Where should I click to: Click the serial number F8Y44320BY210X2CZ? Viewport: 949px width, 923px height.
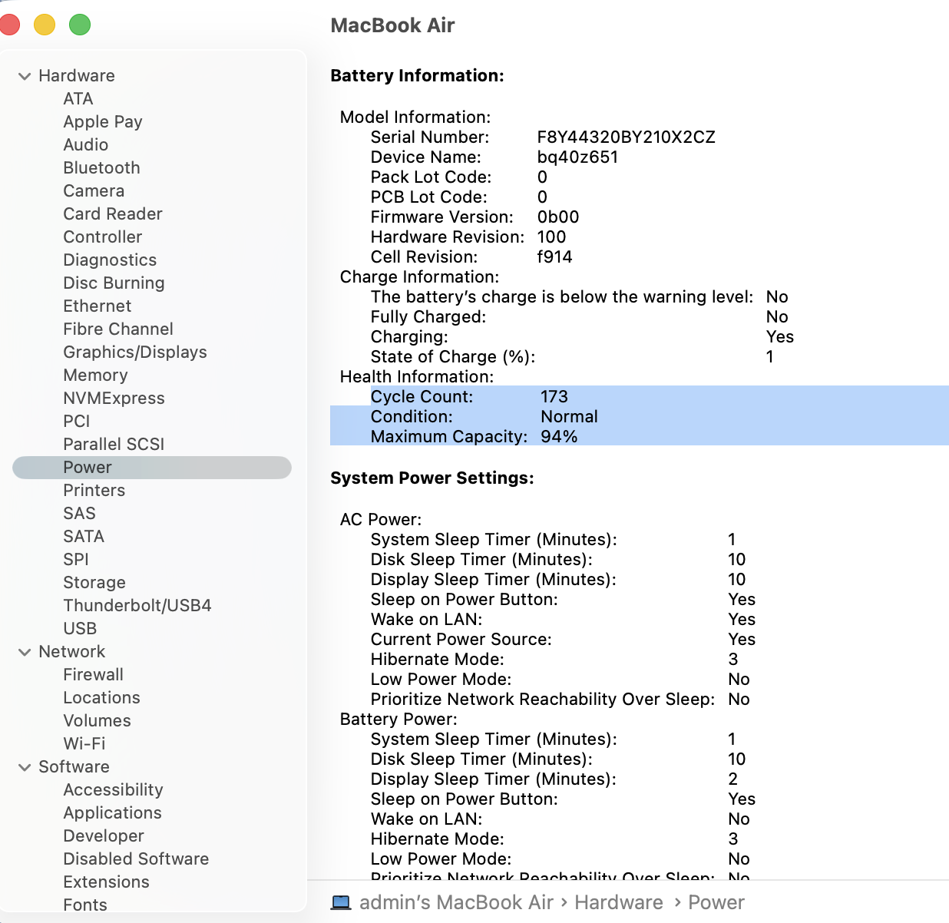pyautogui.click(x=627, y=137)
